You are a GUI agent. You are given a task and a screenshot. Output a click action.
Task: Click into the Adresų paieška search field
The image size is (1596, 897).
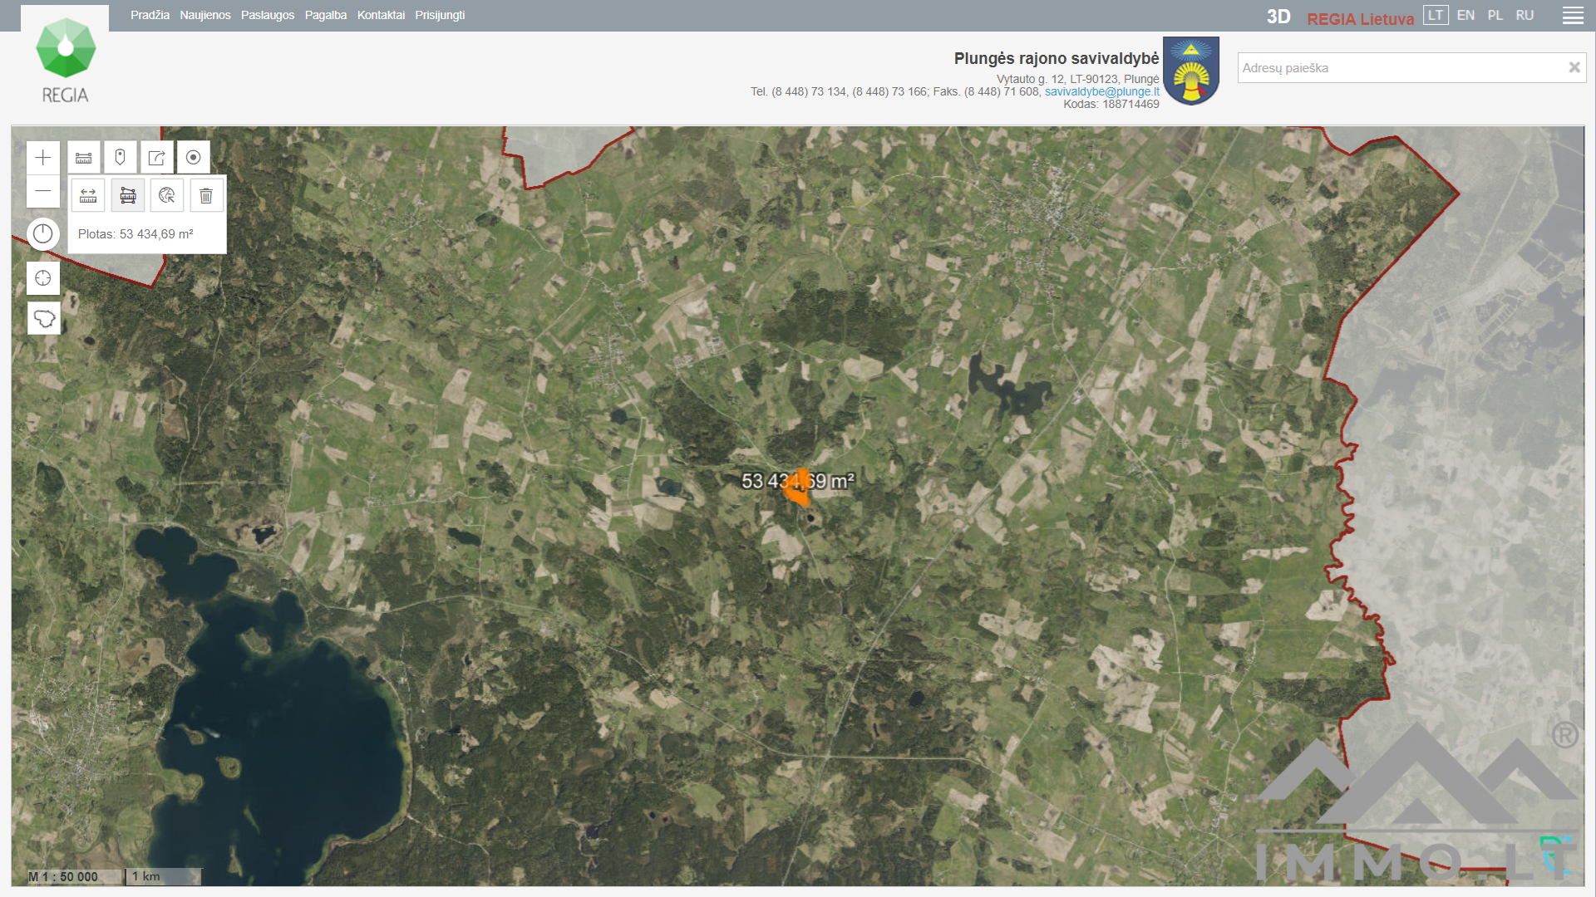point(1401,68)
